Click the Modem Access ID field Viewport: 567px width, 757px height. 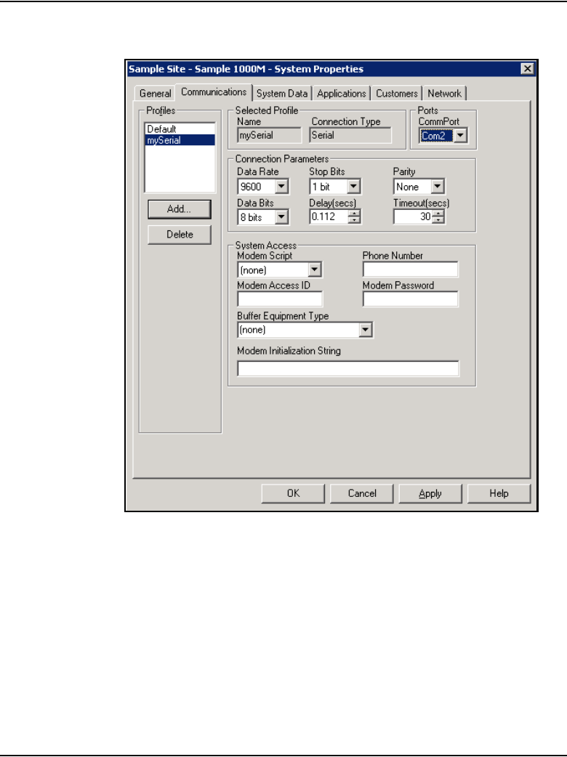[280, 299]
